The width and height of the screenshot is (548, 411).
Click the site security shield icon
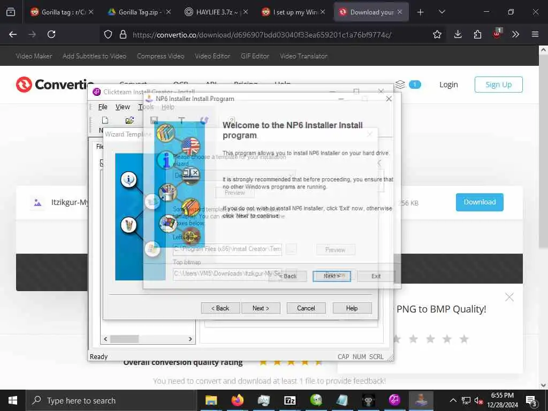pos(108,34)
